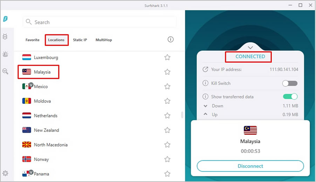This screenshot has width=316, height=182.
Task: Click the info icon beside the tabs
Action: point(171,39)
